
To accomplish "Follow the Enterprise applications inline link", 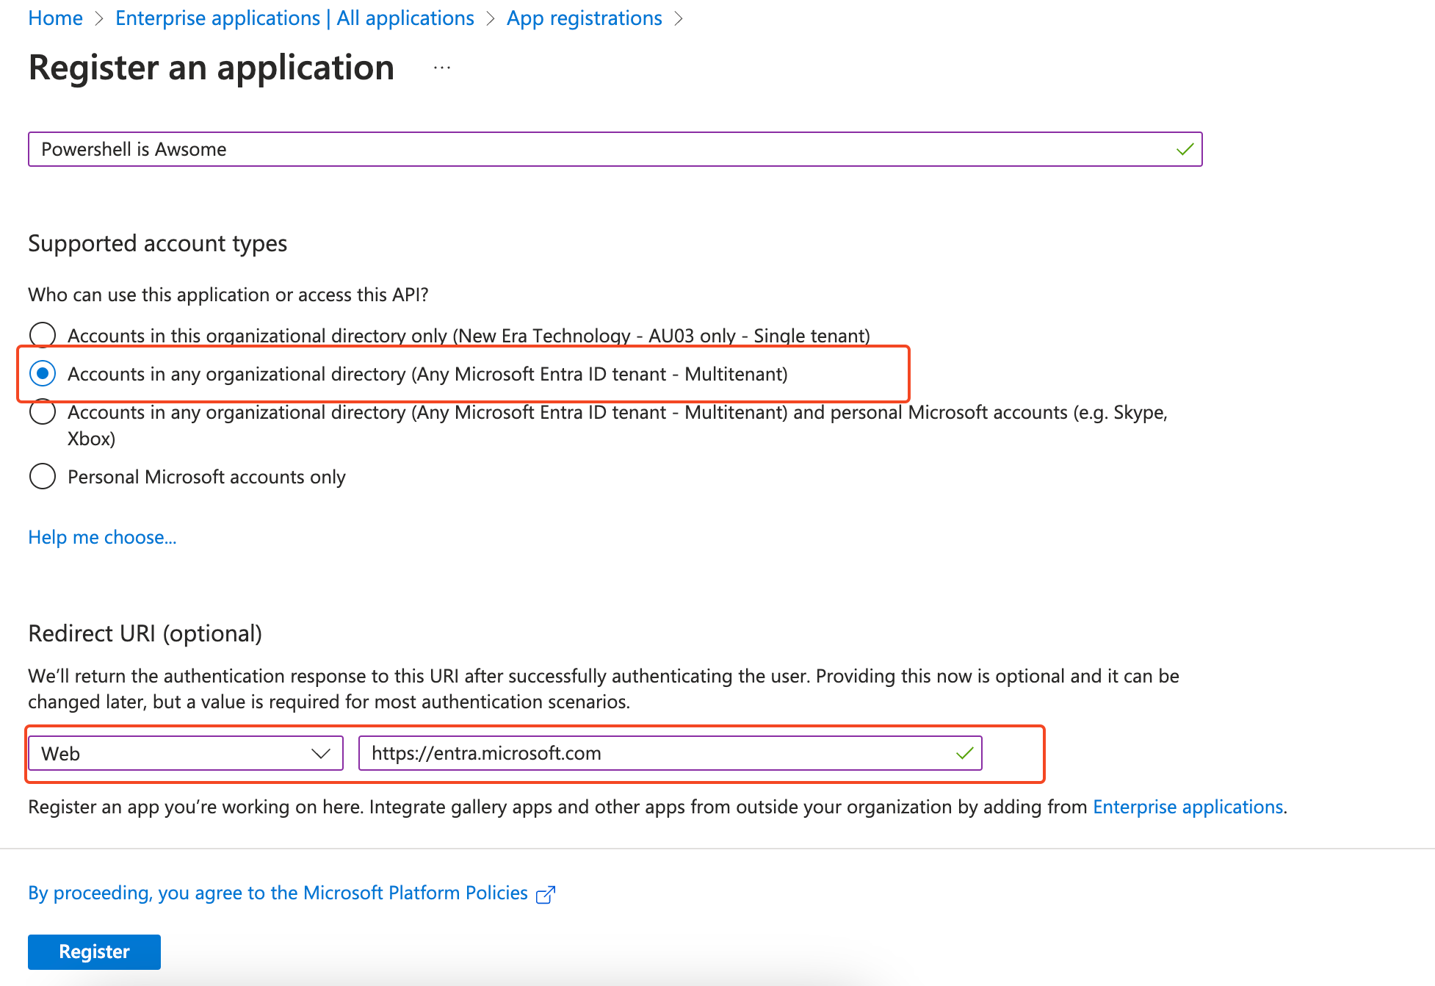I will (x=1188, y=807).
